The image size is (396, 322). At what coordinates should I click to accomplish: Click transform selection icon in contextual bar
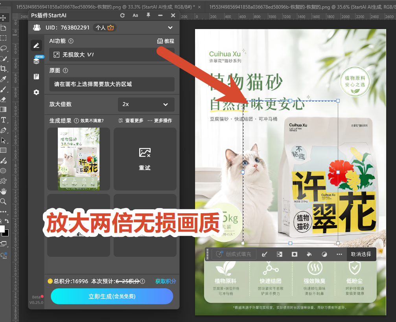coord(279,254)
